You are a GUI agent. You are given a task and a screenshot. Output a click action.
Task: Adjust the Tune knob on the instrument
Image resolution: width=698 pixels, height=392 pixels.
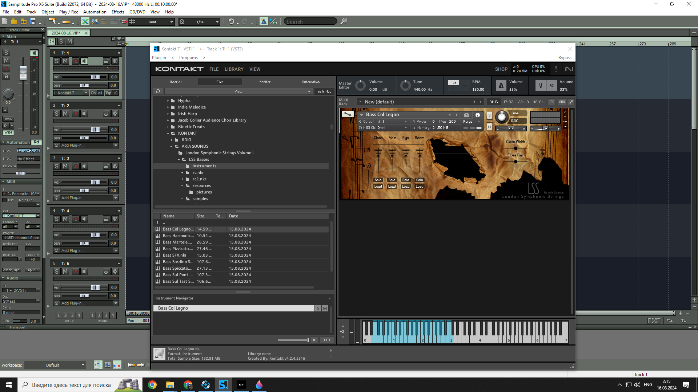(502, 117)
